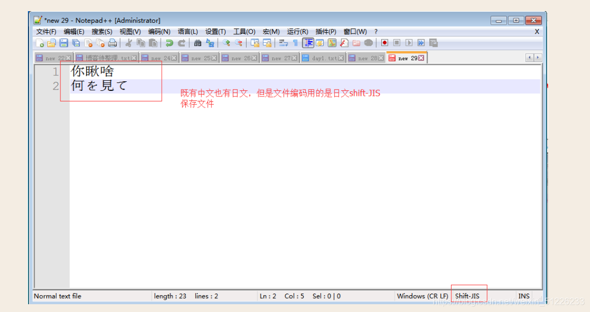
Task: Switch to the day1.txt tab
Action: click(x=323, y=58)
